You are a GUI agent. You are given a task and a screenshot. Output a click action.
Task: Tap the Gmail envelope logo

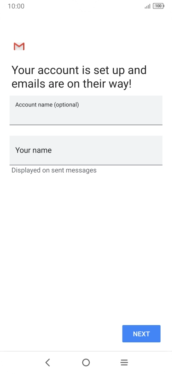click(19, 46)
